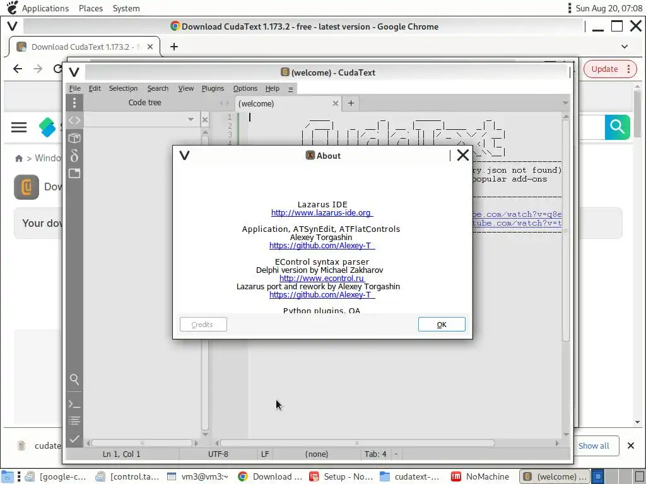Open the Edit menu
The image size is (646, 484).
click(x=95, y=88)
